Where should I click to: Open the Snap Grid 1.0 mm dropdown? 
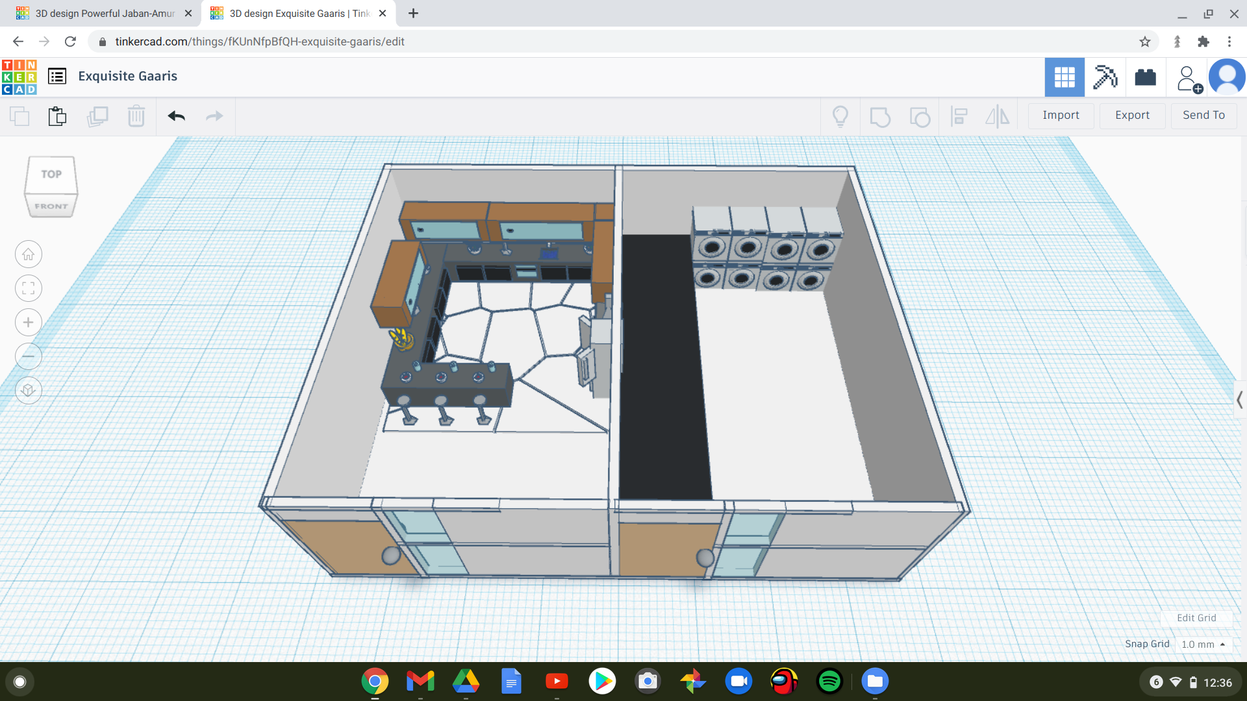[1203, 645]
